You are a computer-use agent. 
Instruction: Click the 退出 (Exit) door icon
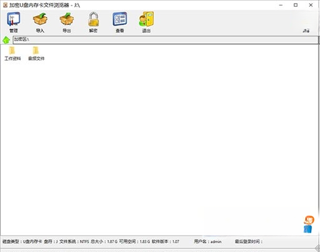(x=146, y=22)
